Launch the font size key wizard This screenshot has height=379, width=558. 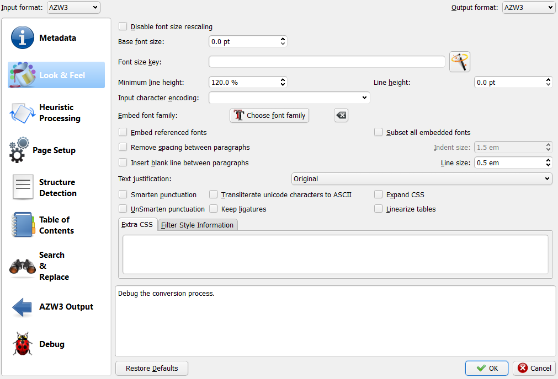click(459, 62)
